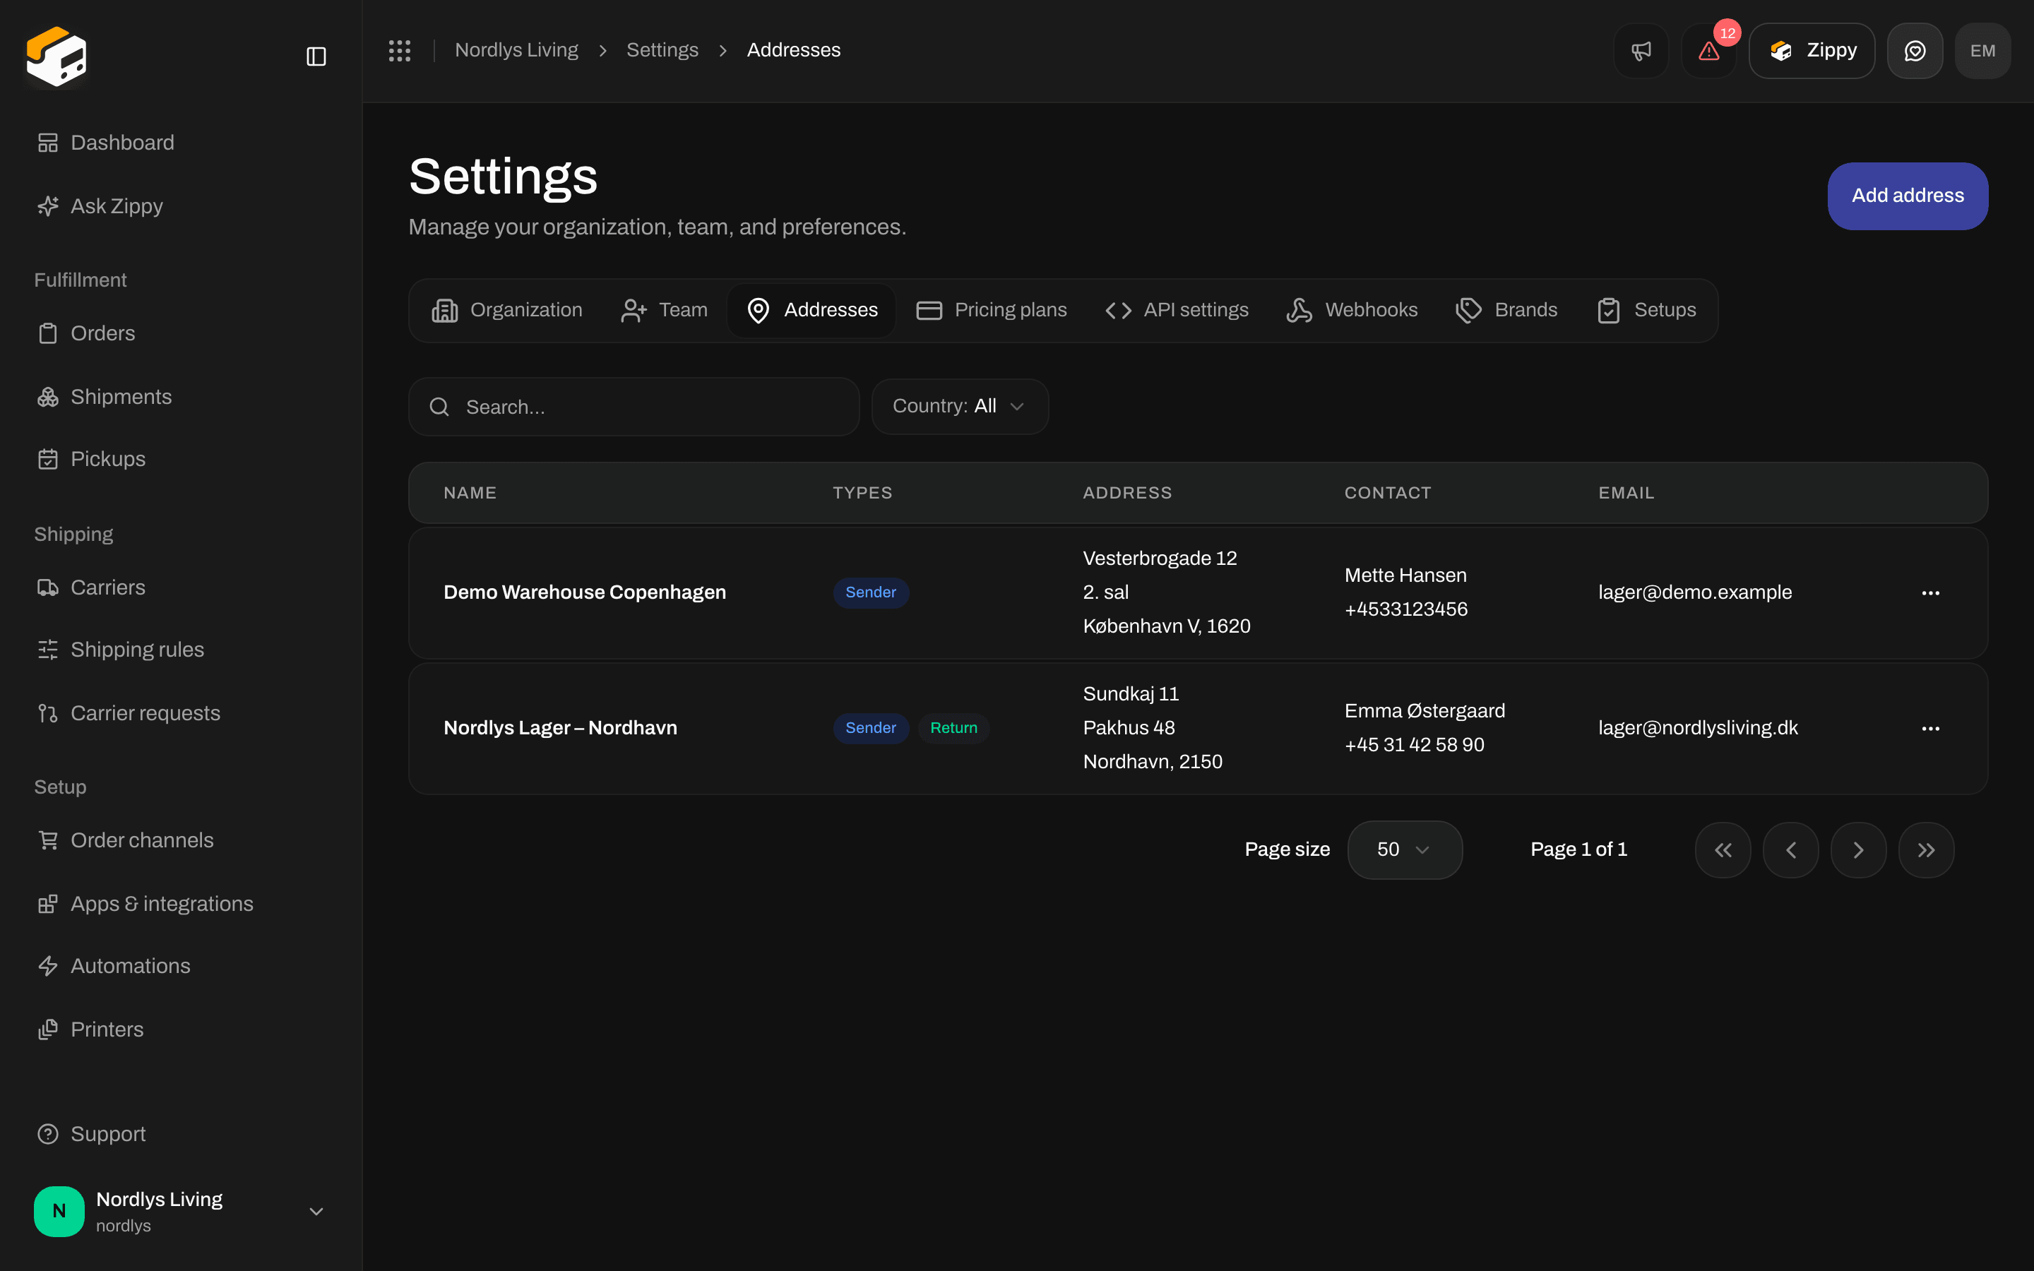Open the chat support bubble icon

[x=1915, y=50]
